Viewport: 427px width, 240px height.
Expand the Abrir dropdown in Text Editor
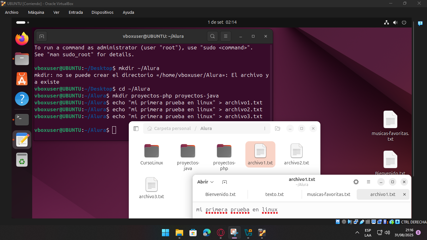tap(205, 182)
